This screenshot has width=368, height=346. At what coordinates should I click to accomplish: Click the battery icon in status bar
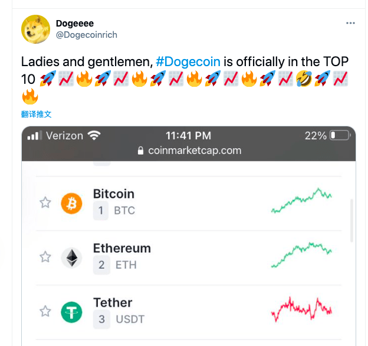[340, 136]
